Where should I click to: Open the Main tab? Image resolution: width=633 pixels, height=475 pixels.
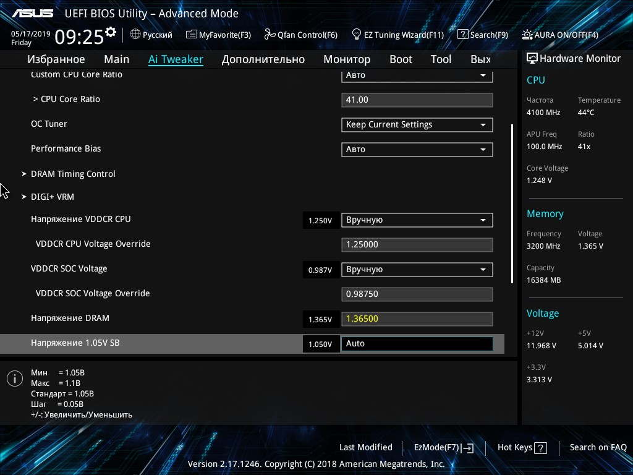117,59
